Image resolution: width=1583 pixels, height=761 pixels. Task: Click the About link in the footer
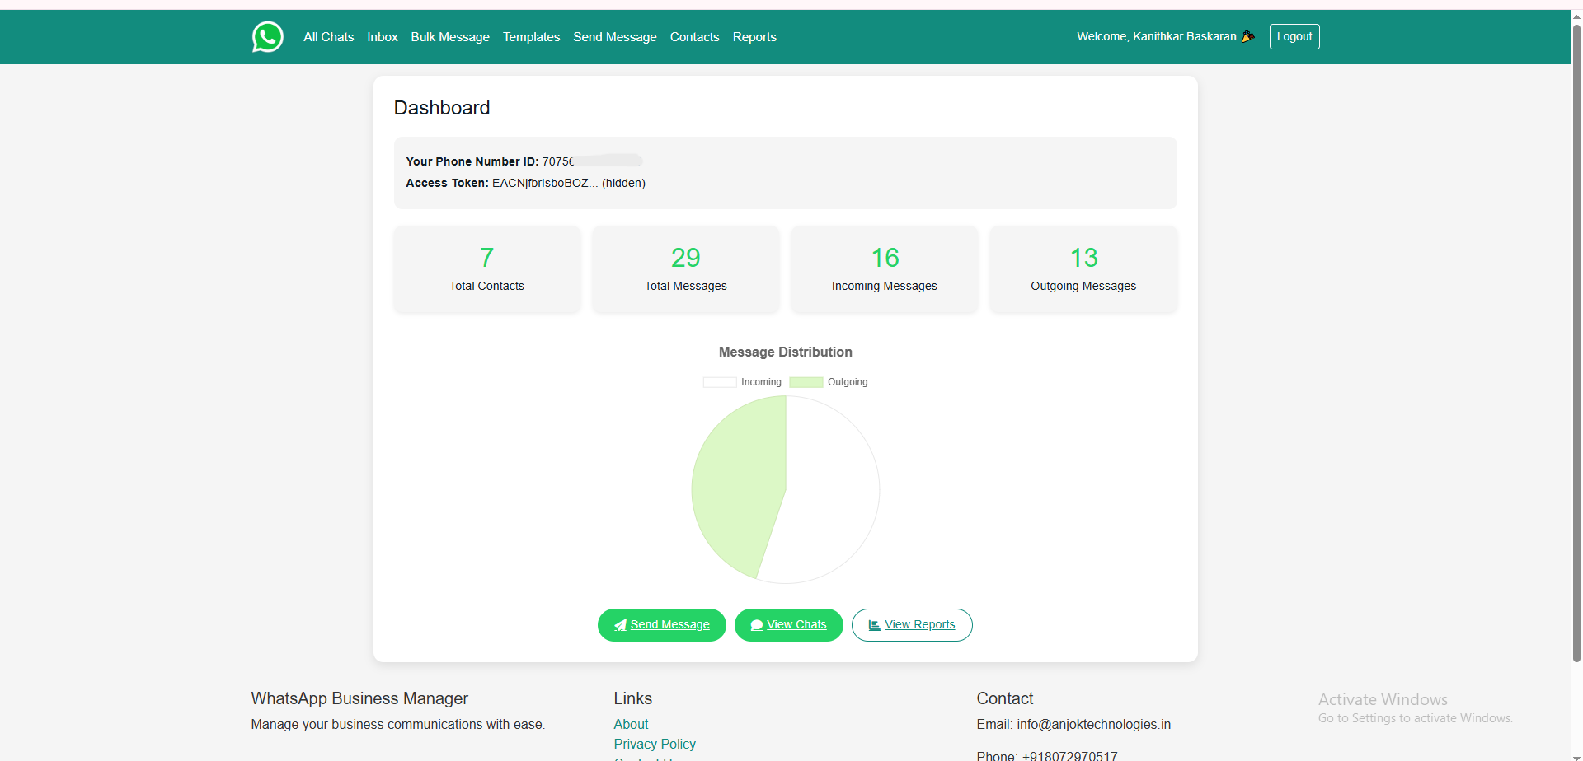point(631,724)
